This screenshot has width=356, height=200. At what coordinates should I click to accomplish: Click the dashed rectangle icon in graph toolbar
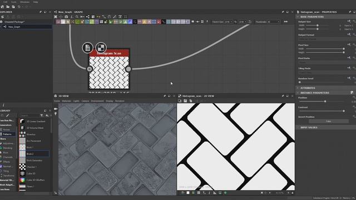click(126, 17)
